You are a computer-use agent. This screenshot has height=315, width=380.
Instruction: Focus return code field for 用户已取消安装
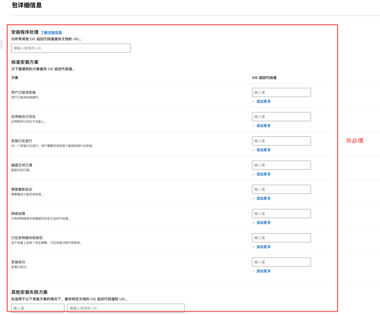pos(281,92)
